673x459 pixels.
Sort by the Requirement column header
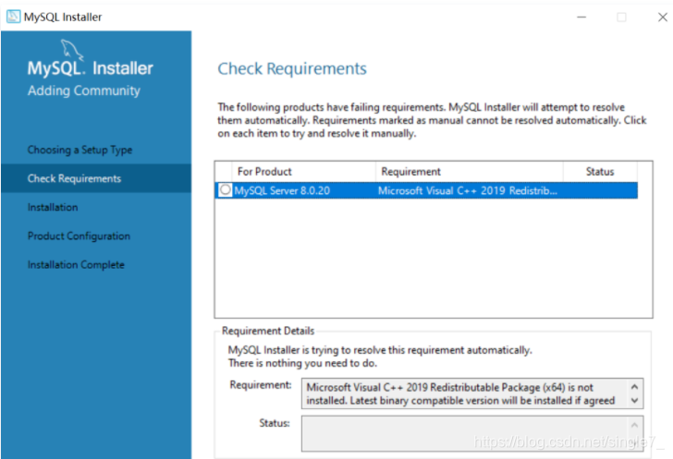[469, 172]
